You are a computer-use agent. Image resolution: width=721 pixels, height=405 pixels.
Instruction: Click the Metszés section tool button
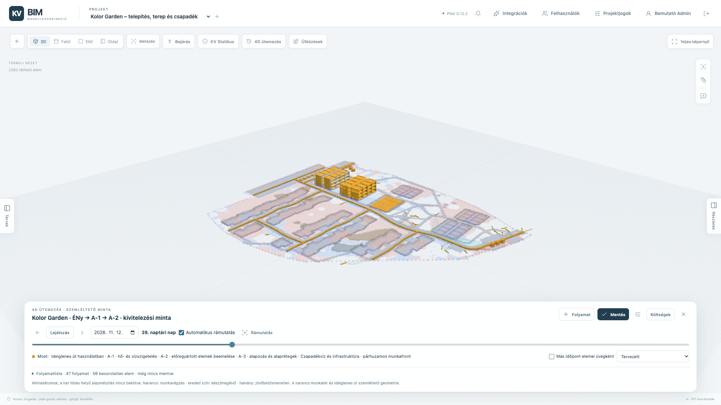point(143,41)
